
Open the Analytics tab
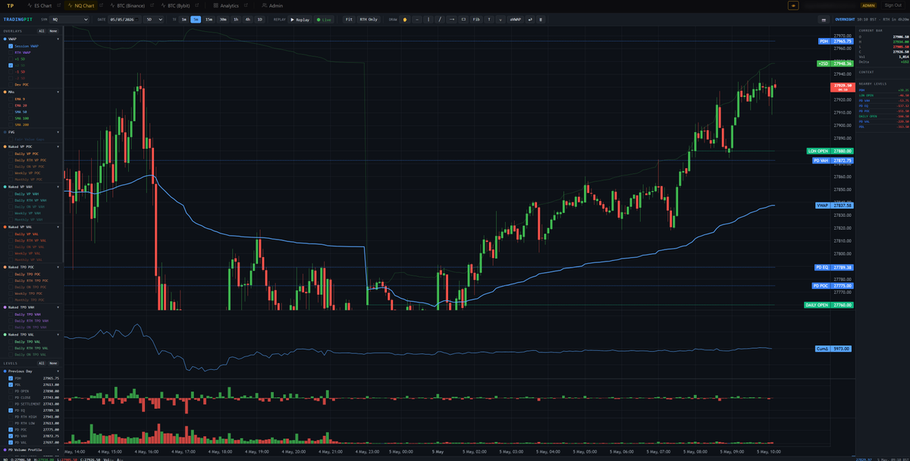point(224,5)
